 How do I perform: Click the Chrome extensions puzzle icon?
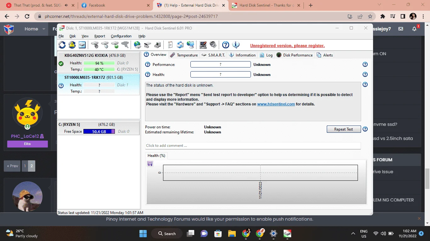(x=383, y=16)
